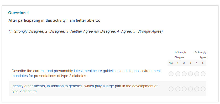Rate genetics factors statement as 2
Viewport: 220px width, 104px height.
[x=184, y=89]
